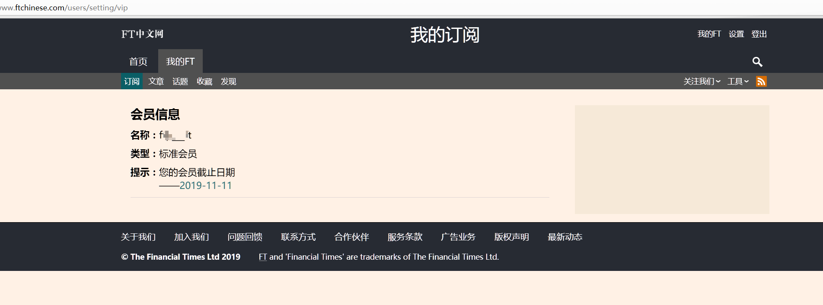The height and width of the screenshot is (305, 823).
Task: Click the 我的FT link at top right
Action: tap(709, 34)
